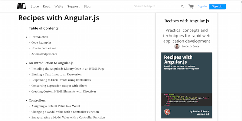Open the Controllers section link

pos(37,100)
